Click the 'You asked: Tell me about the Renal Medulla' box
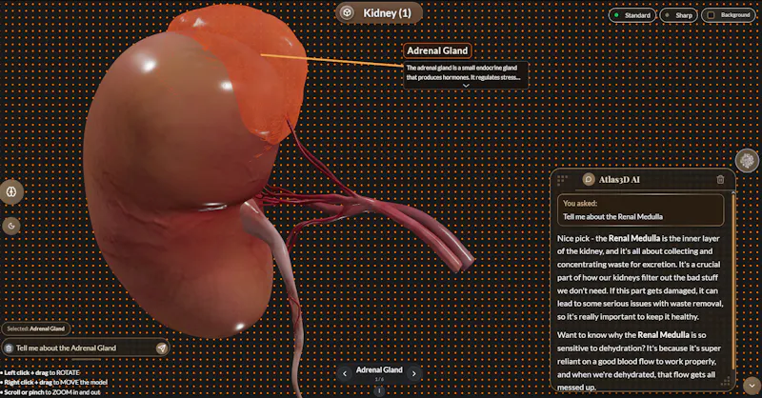Image resolution: width=762 pixels, height=398 pixels. 640,209
